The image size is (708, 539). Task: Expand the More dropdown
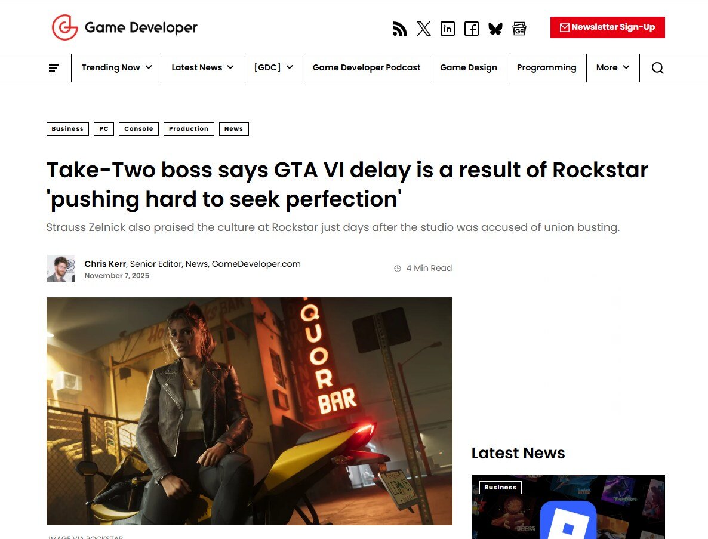(612, 67)
